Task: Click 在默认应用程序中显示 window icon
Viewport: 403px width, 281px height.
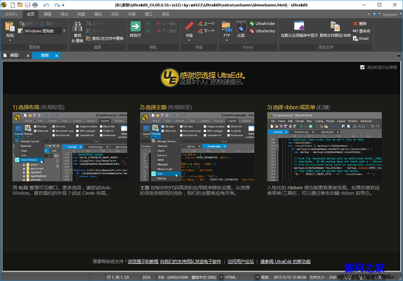Action: pos(299,27)
